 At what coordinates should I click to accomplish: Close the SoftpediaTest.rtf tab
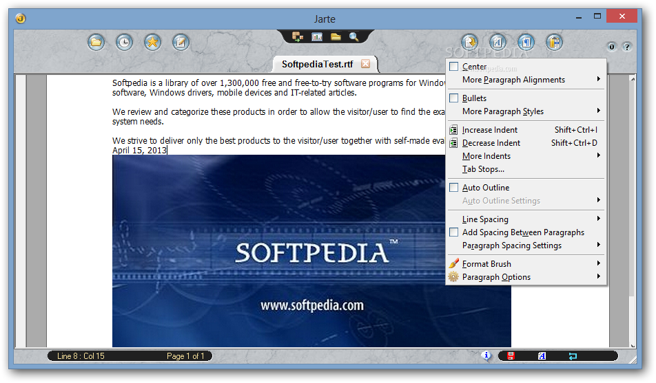[366, 63]
